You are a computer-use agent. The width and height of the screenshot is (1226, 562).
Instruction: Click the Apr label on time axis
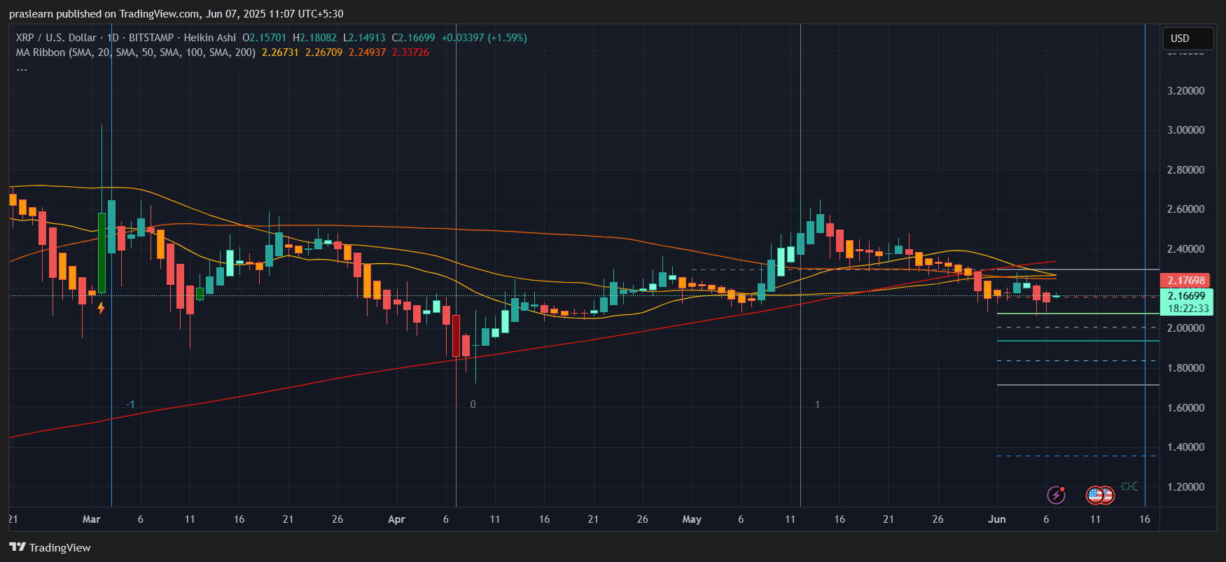[396, 519]
